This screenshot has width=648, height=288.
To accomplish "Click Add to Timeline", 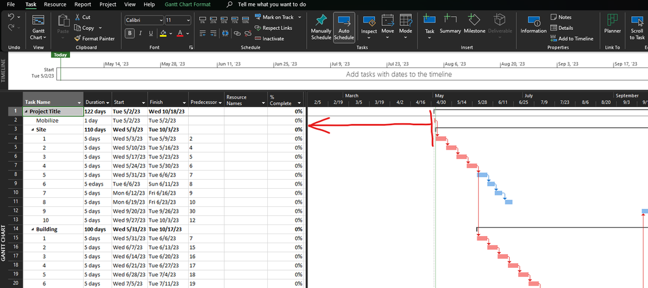I will coord(571,38).
